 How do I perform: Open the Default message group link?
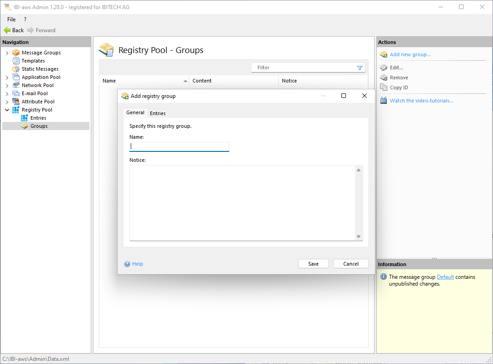445,277
